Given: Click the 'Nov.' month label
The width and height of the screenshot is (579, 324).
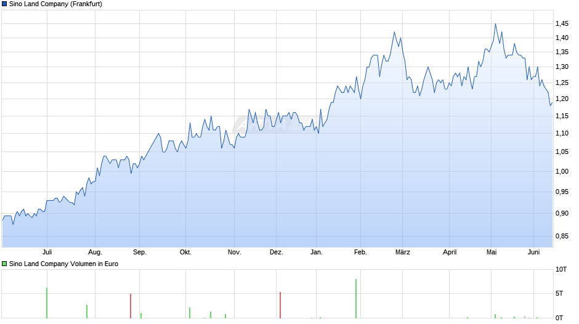Looking at the screenshot, I should click(234, 252).
